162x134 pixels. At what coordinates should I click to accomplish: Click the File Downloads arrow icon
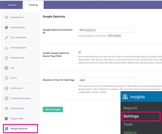6,48
